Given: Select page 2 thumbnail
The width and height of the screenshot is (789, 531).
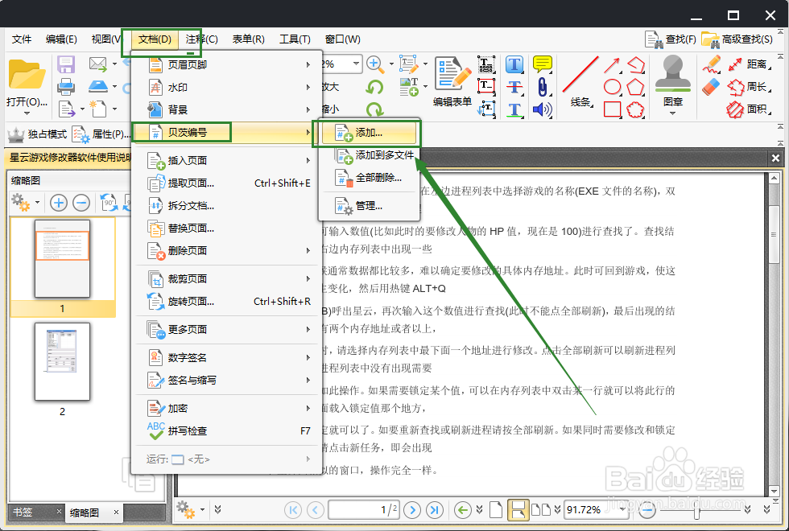Looking at the screenshot, I should (62, 363).
